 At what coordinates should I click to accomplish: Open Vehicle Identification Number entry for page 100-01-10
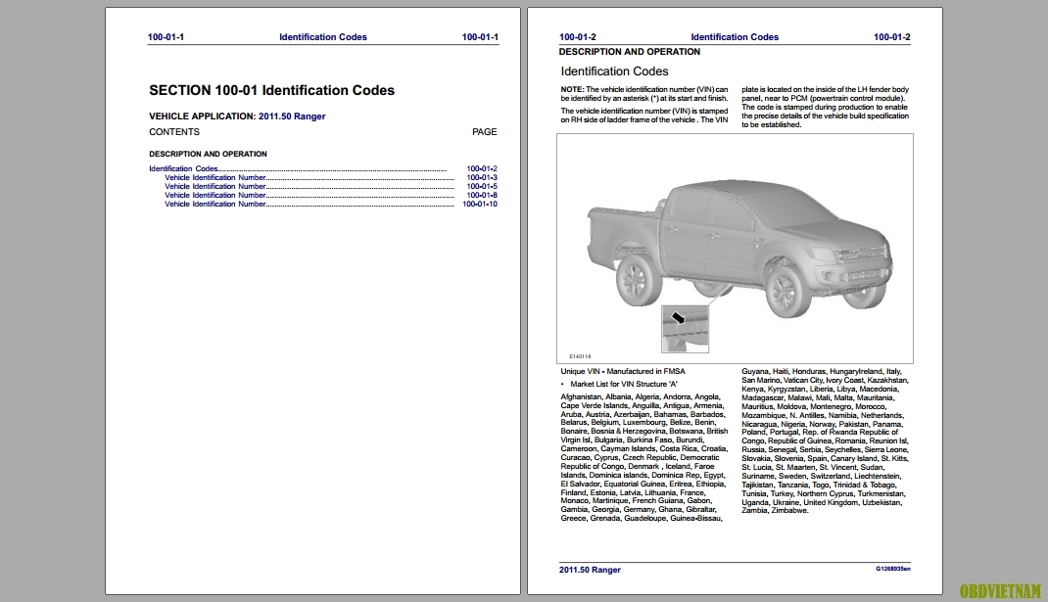coord(331,204)
